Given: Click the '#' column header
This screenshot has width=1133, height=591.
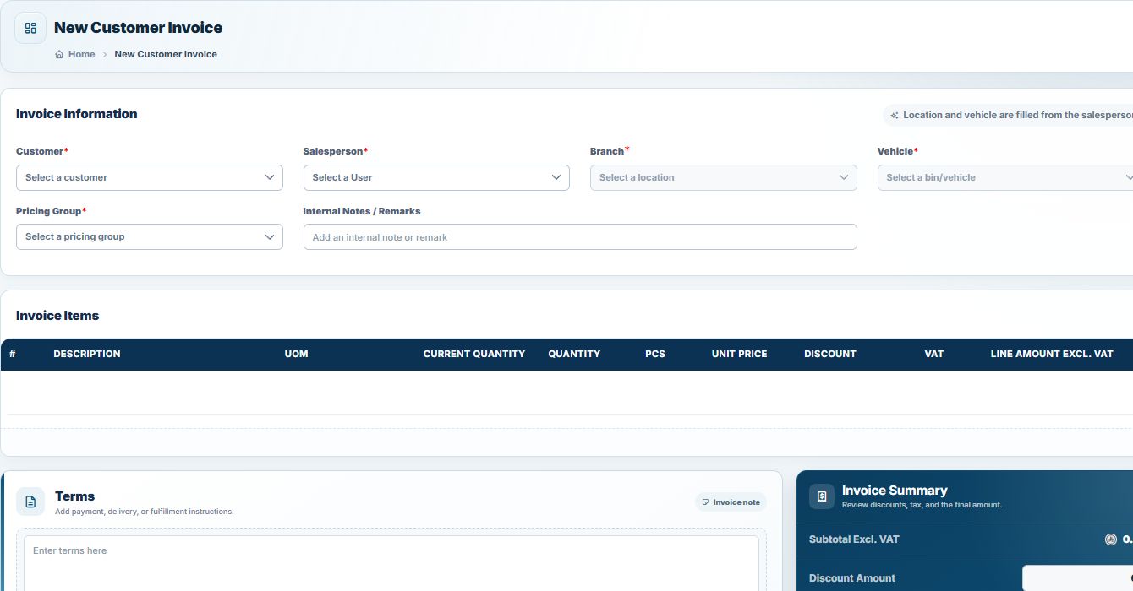Looking at the screenshot, I should pos(13,354).
